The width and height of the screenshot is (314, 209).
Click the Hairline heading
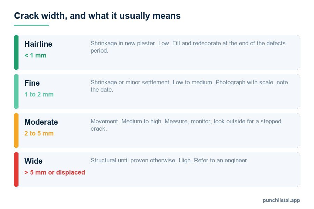point(38,44)
